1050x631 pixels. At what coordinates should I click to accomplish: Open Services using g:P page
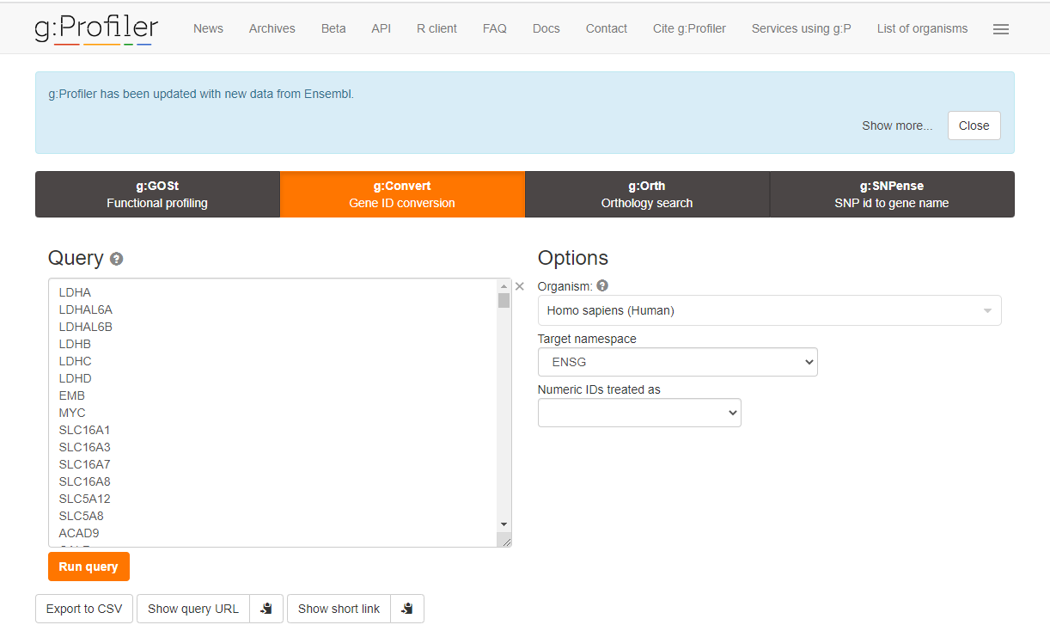(x=802, y=28)
